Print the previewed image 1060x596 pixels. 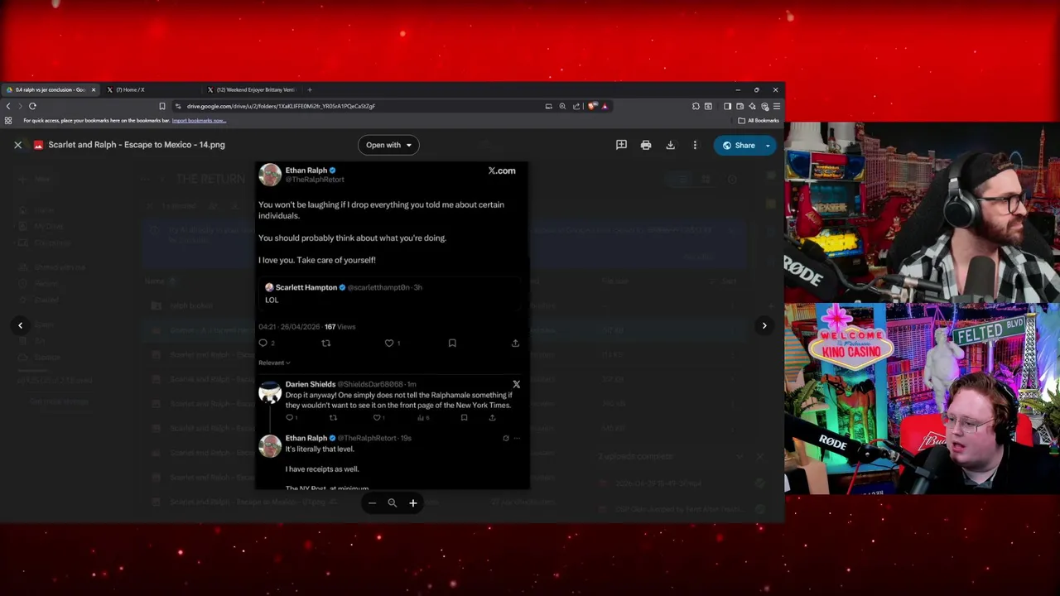(x=646, y=145)
